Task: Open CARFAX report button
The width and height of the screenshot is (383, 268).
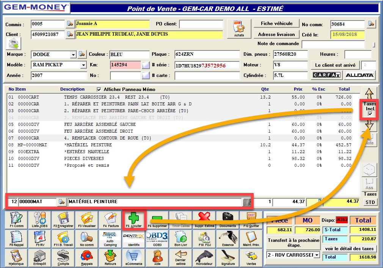Action: 326,75
